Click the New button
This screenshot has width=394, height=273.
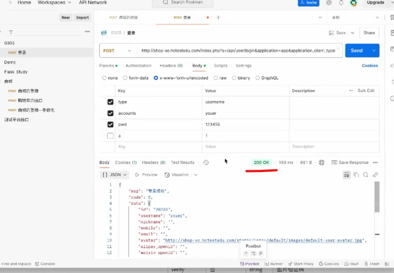[66, 18]
